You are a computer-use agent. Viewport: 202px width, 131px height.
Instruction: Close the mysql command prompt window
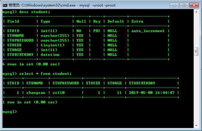(194, 5)
